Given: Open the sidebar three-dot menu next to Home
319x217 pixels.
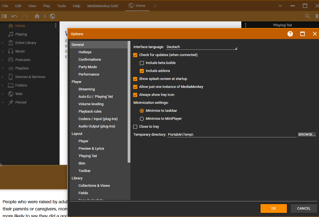Looking at the screenshot, I should click(x=56, y=26).
